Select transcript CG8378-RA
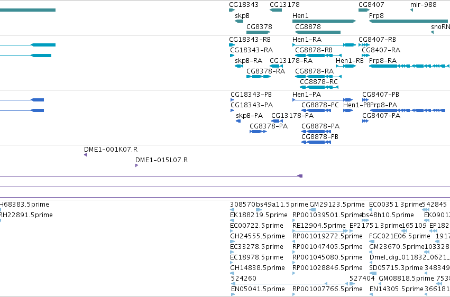The width and height of the screenshot is (450, 297). [x=266, y=71]
